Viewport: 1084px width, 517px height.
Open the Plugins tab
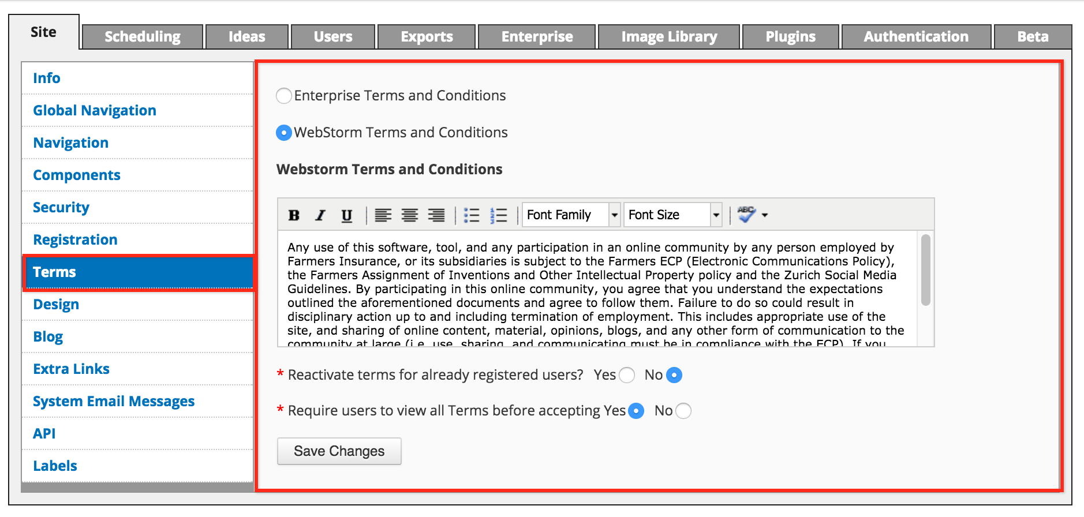790,37
